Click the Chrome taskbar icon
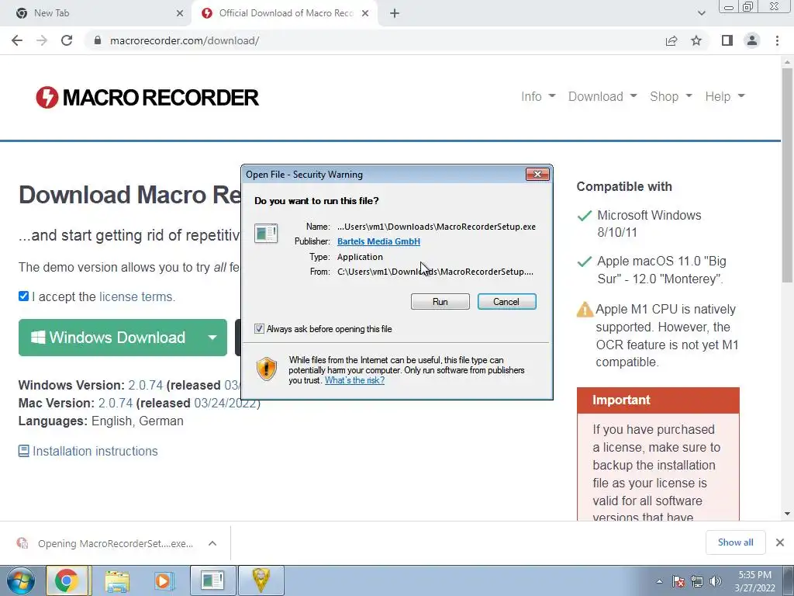 click(x=67, y=580)
